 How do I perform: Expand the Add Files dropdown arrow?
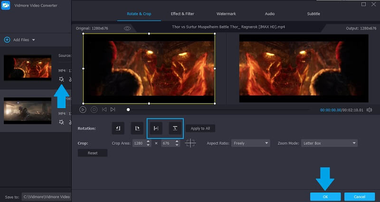pos(33,40)
